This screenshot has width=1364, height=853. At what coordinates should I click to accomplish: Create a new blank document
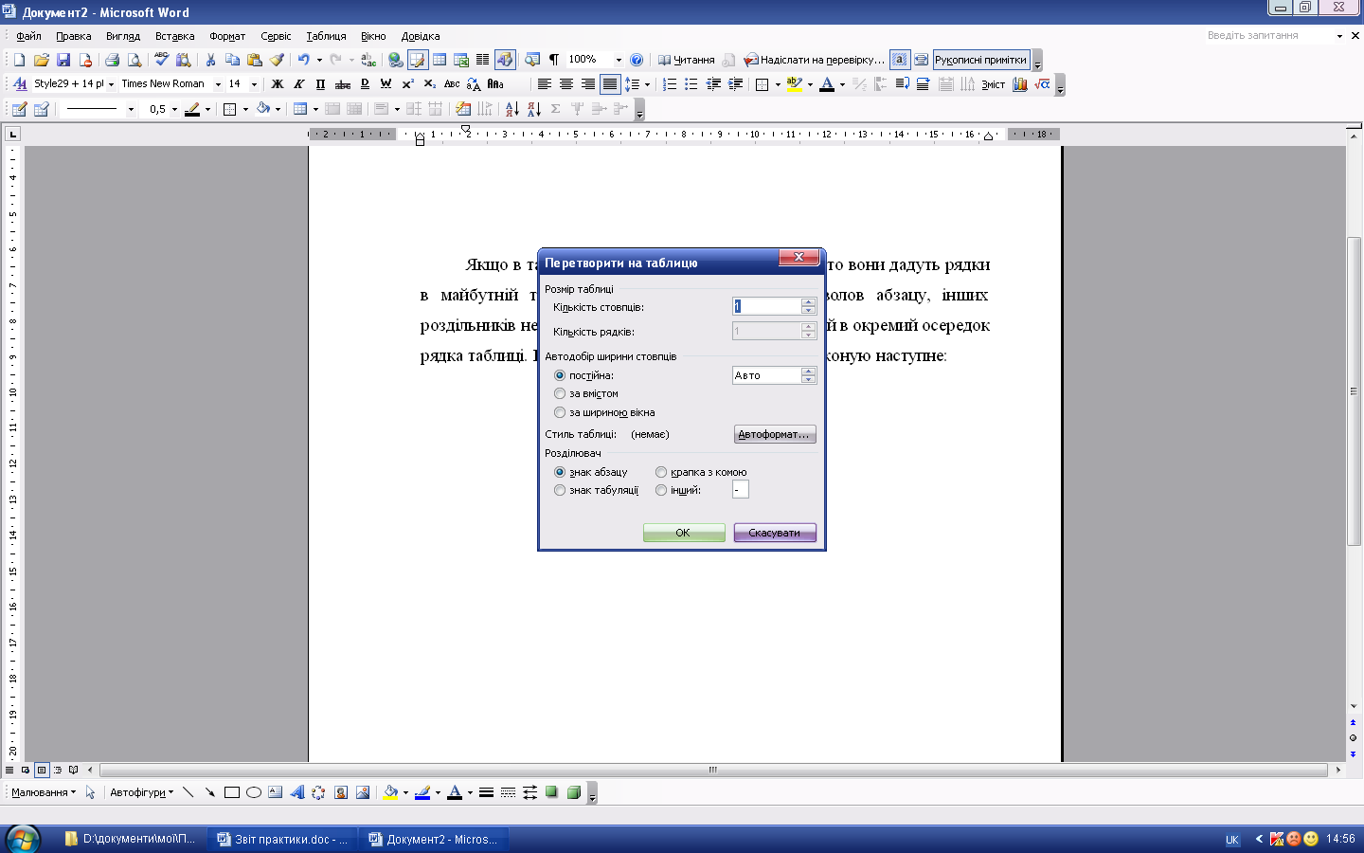pos(19,60)
